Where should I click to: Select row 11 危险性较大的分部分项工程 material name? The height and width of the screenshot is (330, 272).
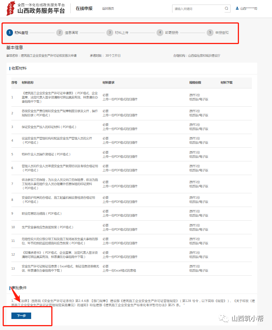pos(60,241)
